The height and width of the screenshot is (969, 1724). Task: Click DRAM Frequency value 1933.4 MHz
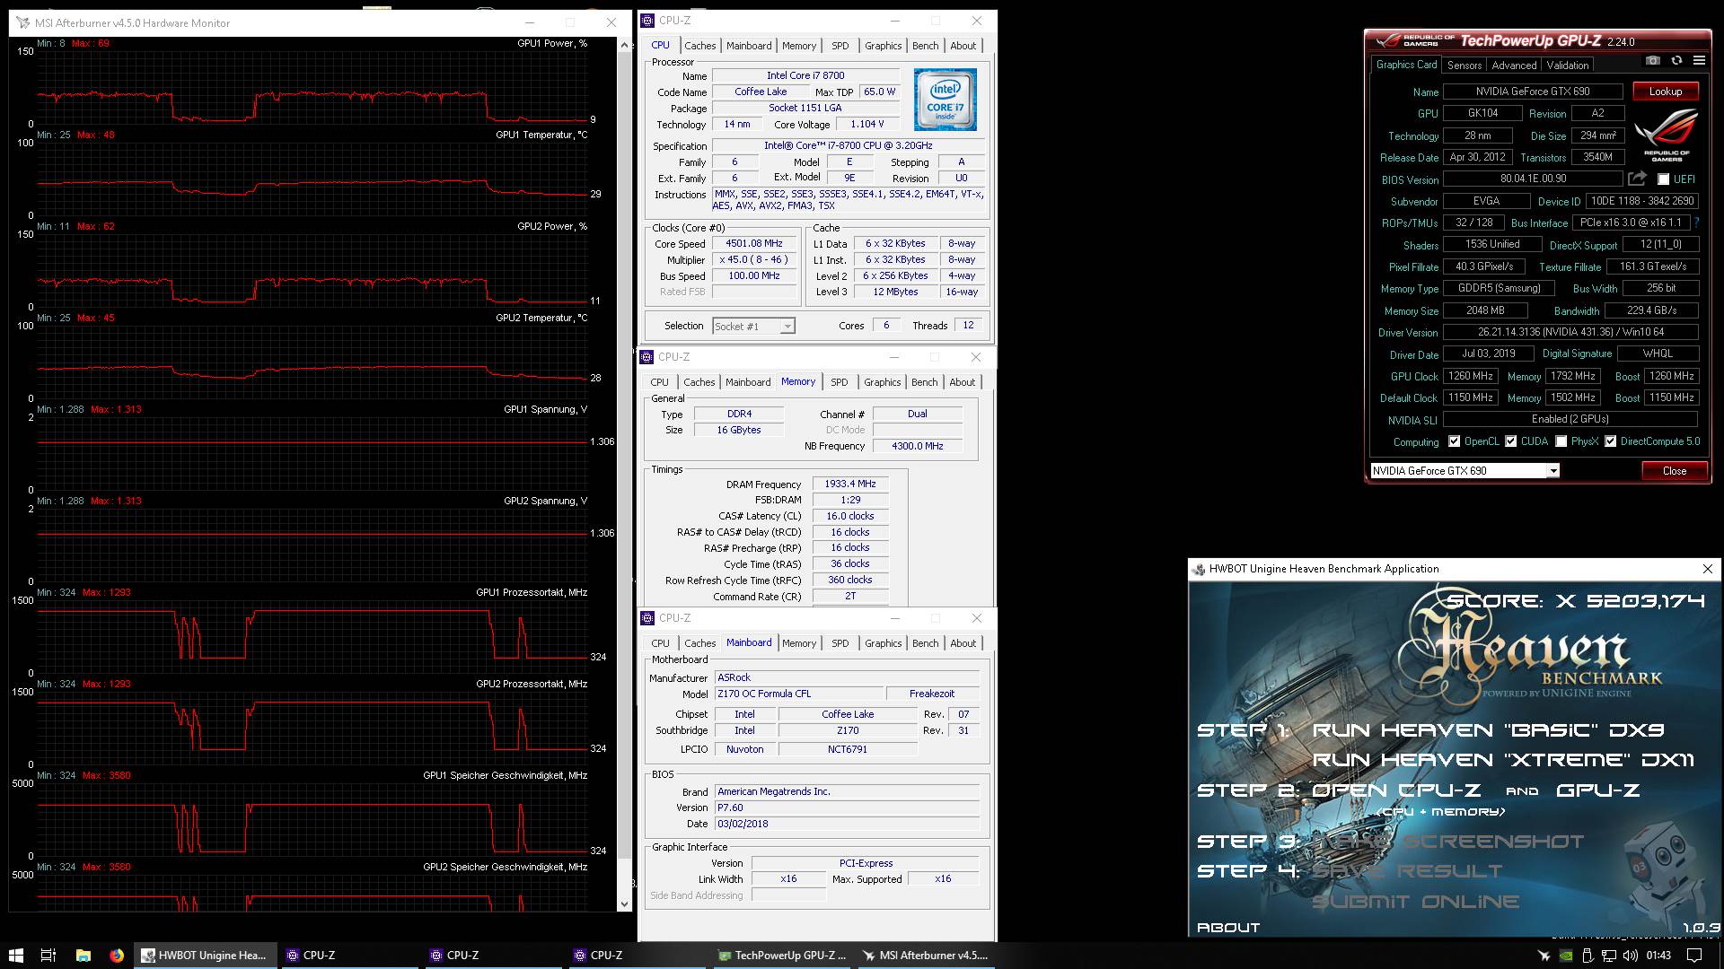(x=850, y=484)
